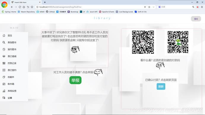The width and height of the screenshot is (205, 115).
Task: Click the lightning speed-mode icon in address bar
Action: [x=145, y=7]
